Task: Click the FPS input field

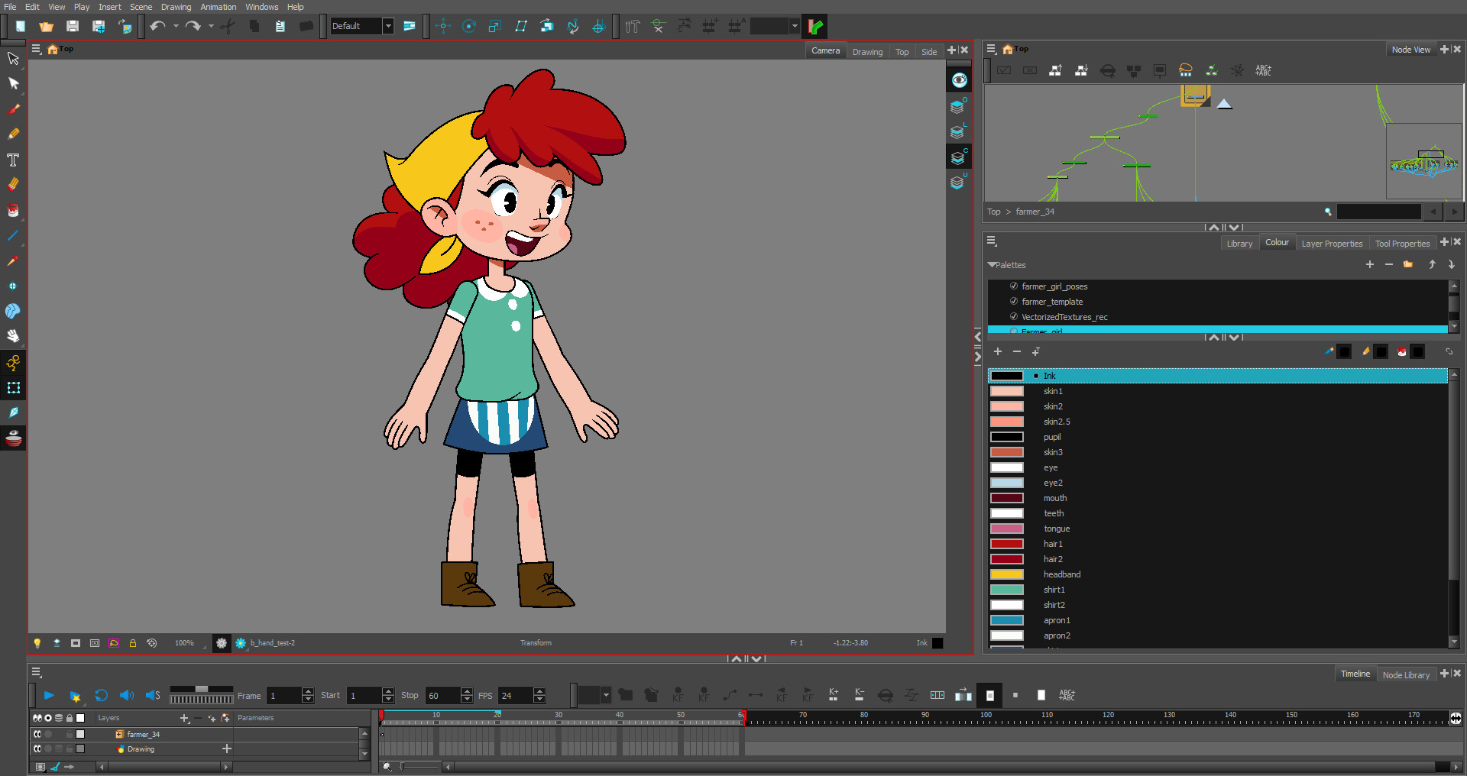Action: pyautogui.click(x=515, y=695)
